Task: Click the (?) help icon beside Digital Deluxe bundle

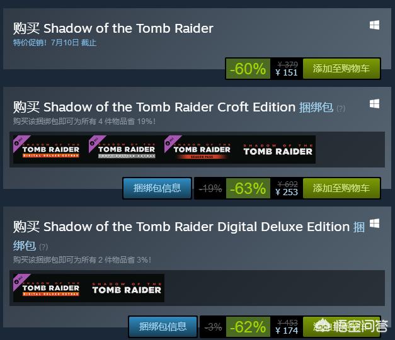Action: coord(43,247)
